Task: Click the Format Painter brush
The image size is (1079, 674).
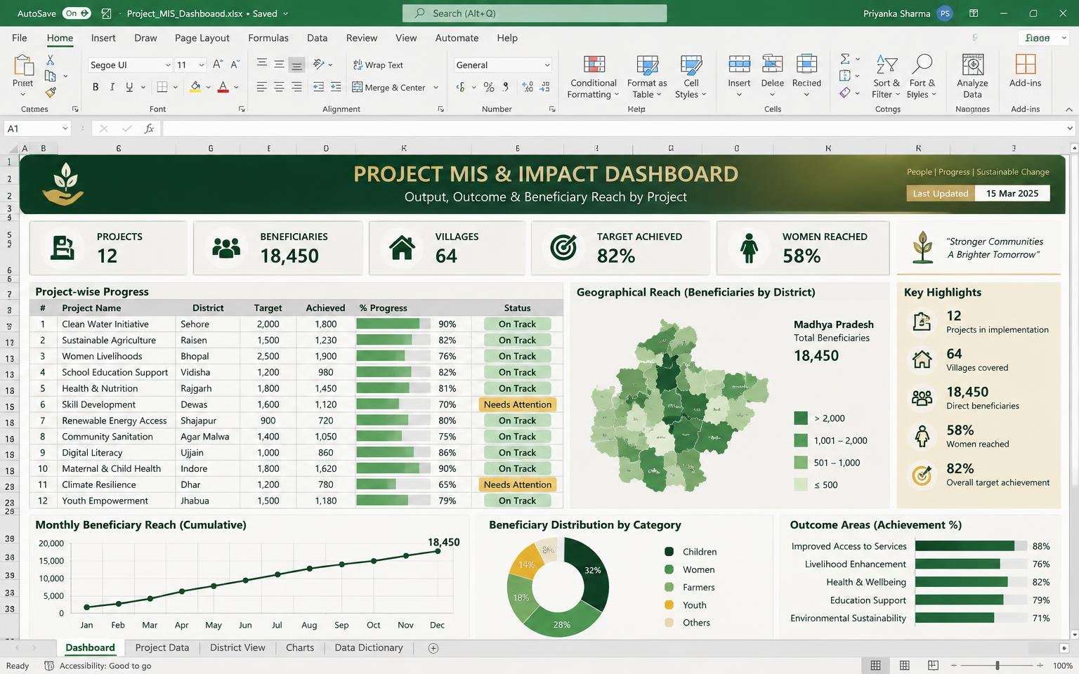Action: pyautogui.click(x=51, y=92)
